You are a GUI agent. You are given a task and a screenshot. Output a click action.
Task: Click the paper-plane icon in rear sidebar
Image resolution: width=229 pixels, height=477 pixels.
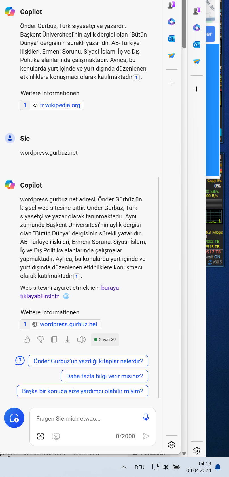(x=197, y=62)
